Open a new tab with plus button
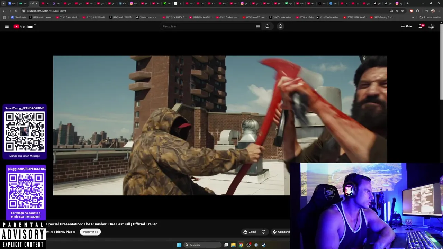This screenshot has height=249, width=443. coord(407,3)
